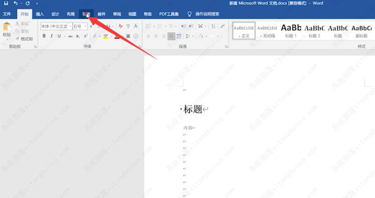The image size is (375, 198).
Task: Open the font name 宋体 dropdown
Action: [70, 26]
